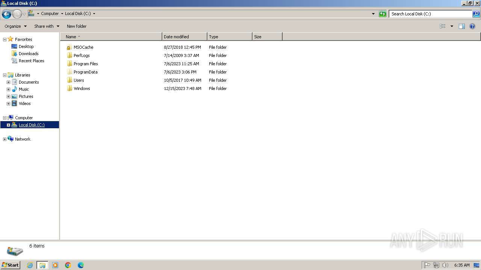
Task: Click the Forward navigation arrow button
Action: (x=17, y=14)
